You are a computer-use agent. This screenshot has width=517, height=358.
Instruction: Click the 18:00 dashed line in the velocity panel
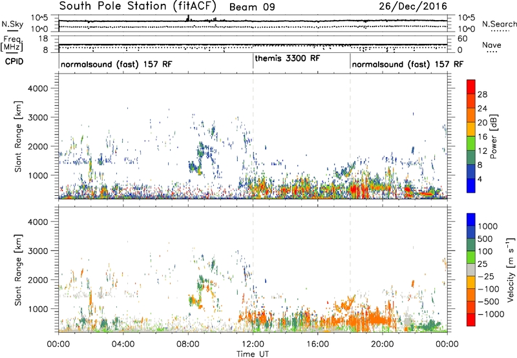pyautogui.click(x=350, y=269)
